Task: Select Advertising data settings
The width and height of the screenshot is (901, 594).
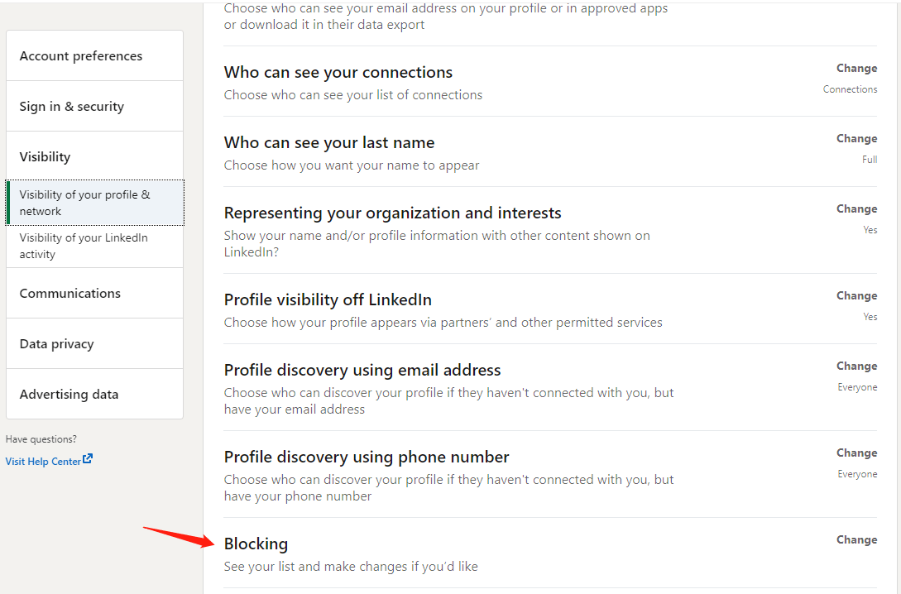Action: [x=69, y=394]
